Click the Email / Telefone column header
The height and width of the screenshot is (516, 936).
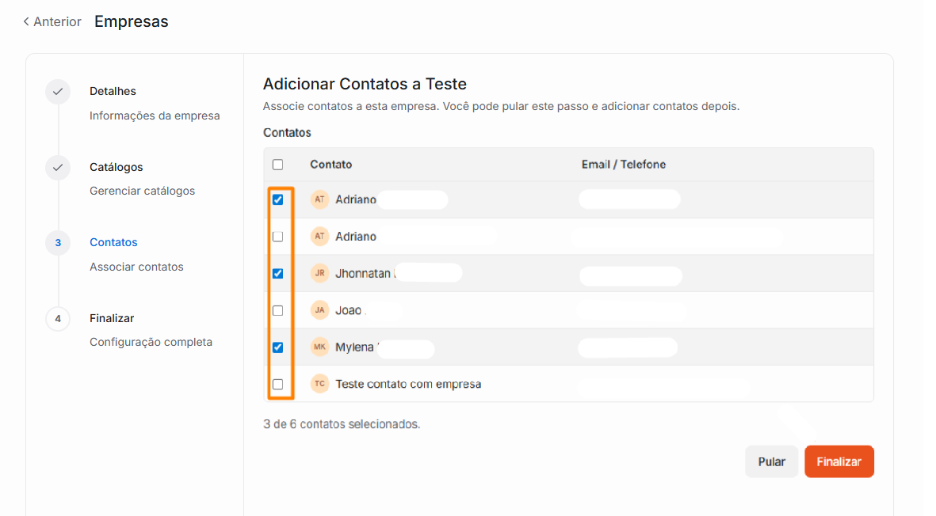tap(623, 165)
